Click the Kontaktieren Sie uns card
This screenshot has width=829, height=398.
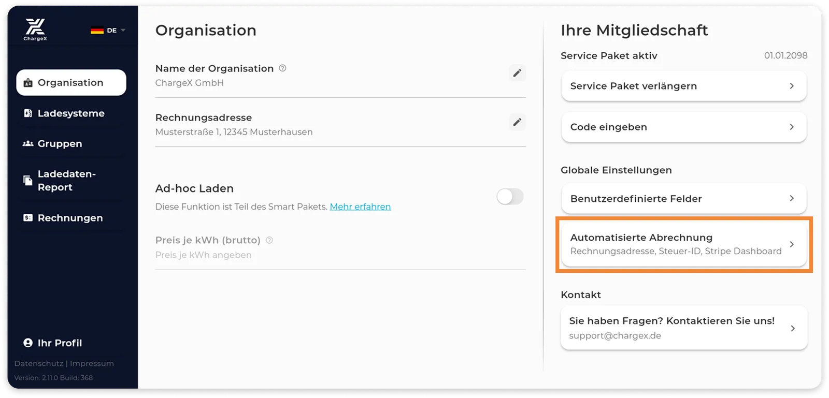coord(684,328)
